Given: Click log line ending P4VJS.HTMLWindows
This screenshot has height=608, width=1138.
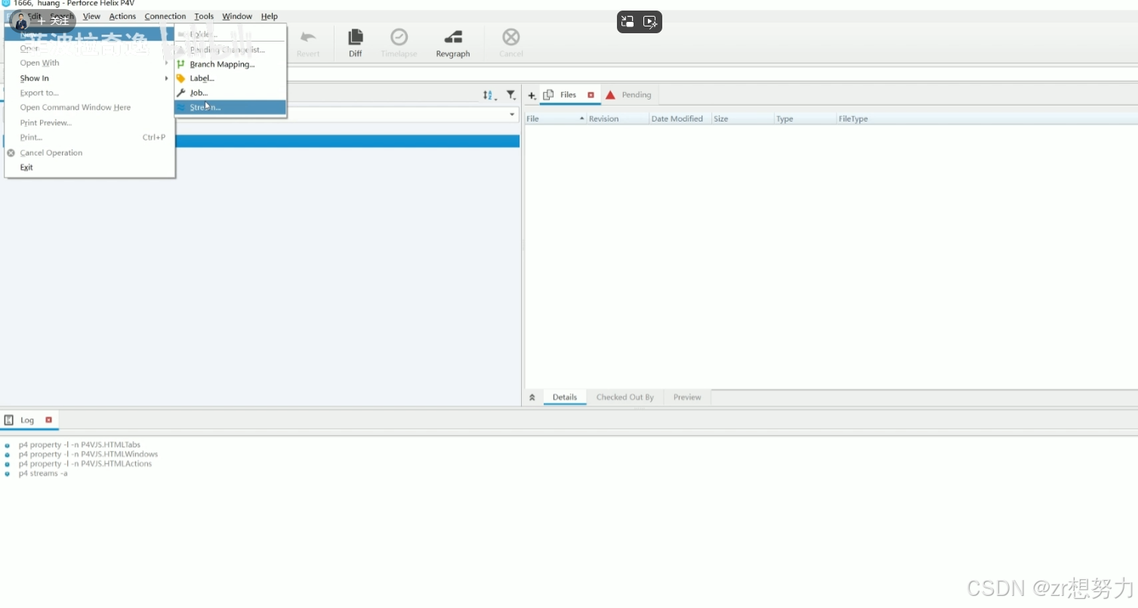Looking at the screenshot, I should [88, 455].
